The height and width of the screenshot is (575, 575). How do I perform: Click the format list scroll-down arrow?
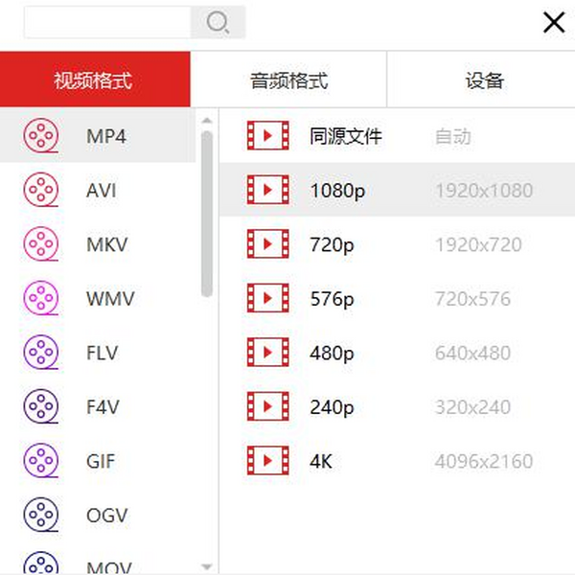point(207,566)
